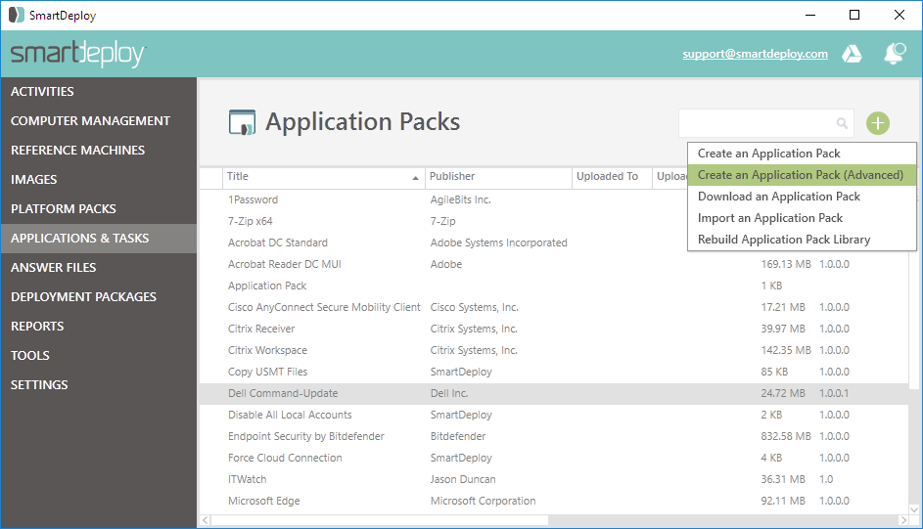Screen dimensions: 923x529
Task: Sort list by Publisher column header
Action: 497,177
